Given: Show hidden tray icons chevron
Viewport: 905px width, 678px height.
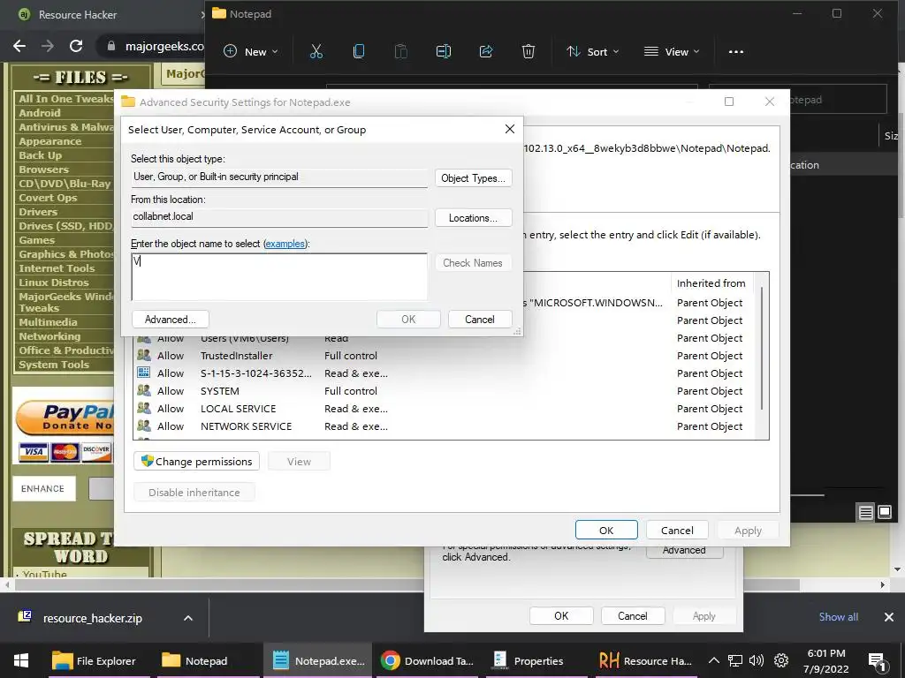Looking at the screenshot, I should point(714,660).
